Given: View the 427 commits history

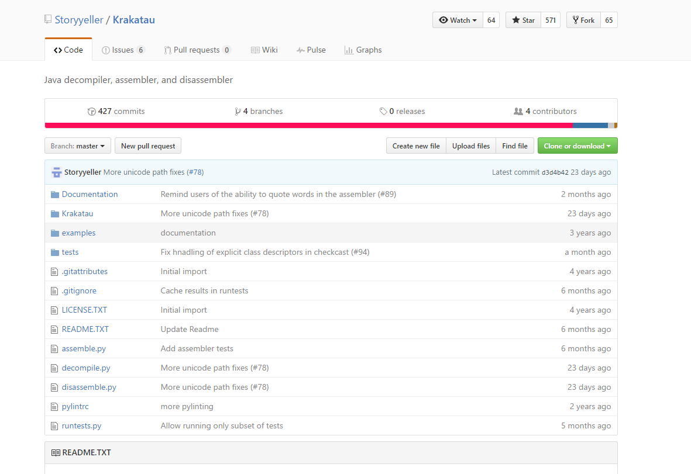Looking at the screenshot, I should 116,112.
